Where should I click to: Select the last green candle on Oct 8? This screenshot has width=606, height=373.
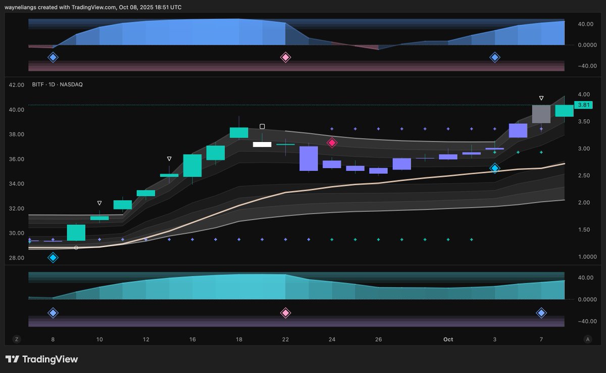pos(565,111)
